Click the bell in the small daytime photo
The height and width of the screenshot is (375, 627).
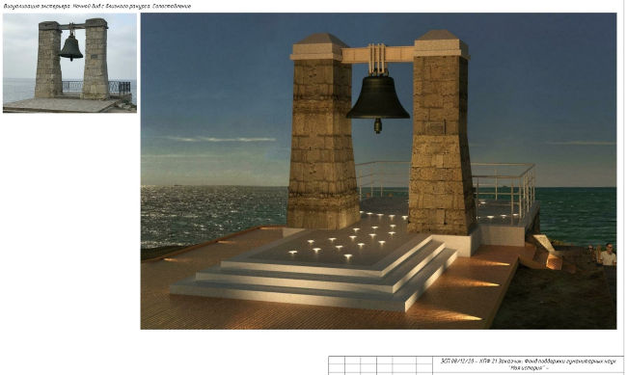[70, 47]
